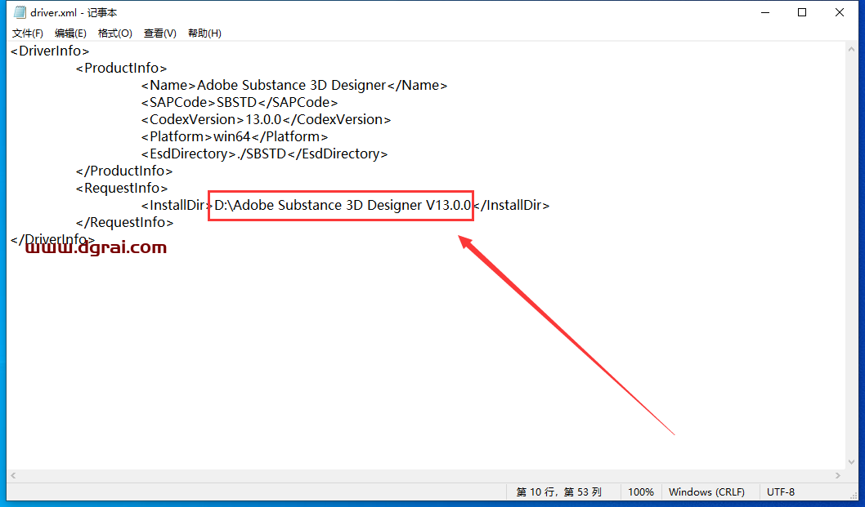The height and width of the screenshot is (507, 865).
Task: Click the </DriverInfo> closing tag
Action: click(x=52, y=239)
